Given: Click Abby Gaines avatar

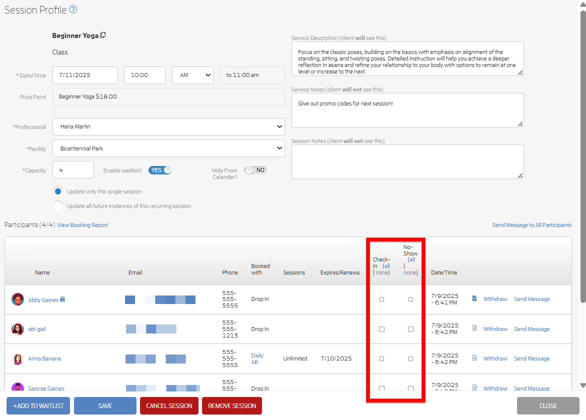Looking at the screenshot, I should [x=17, y=299].
